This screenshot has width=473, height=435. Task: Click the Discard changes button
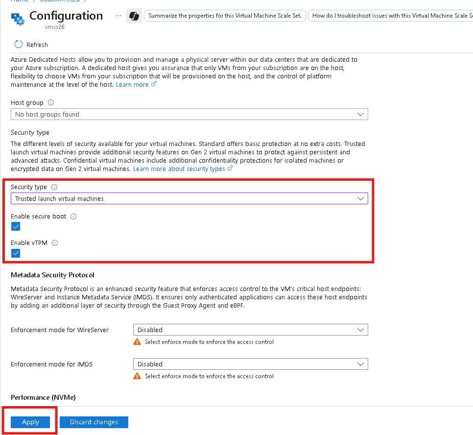[x=94, y=422]
